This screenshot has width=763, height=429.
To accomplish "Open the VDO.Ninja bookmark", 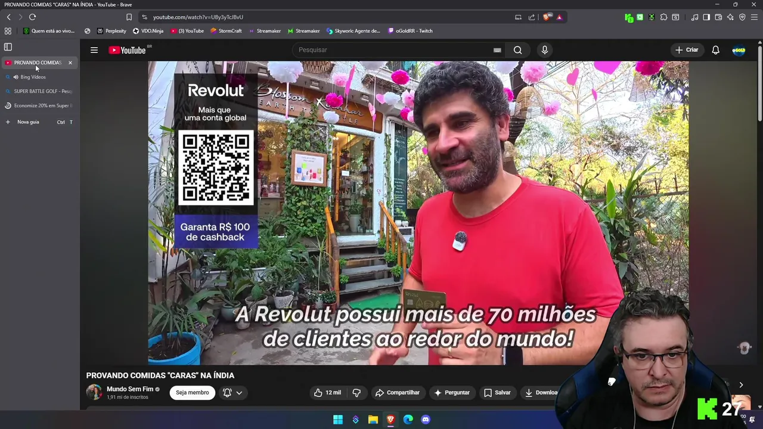I will point(148,31).
